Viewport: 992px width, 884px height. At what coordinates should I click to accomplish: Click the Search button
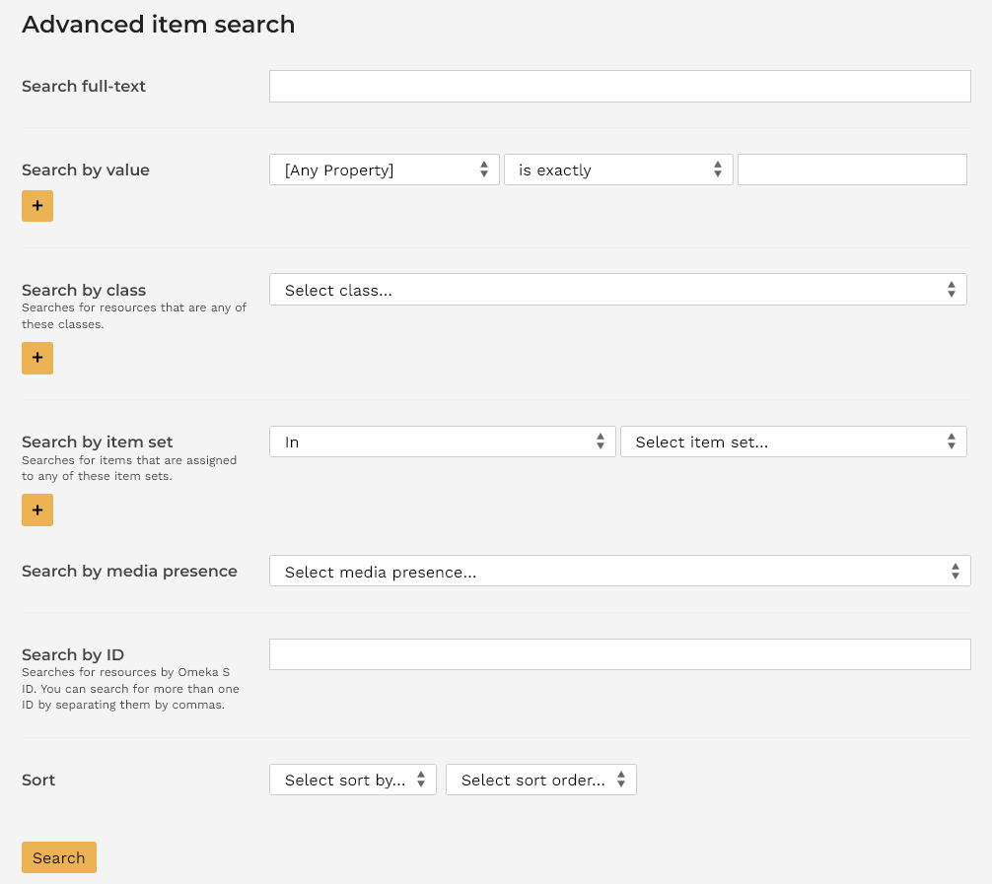point(59,857)
